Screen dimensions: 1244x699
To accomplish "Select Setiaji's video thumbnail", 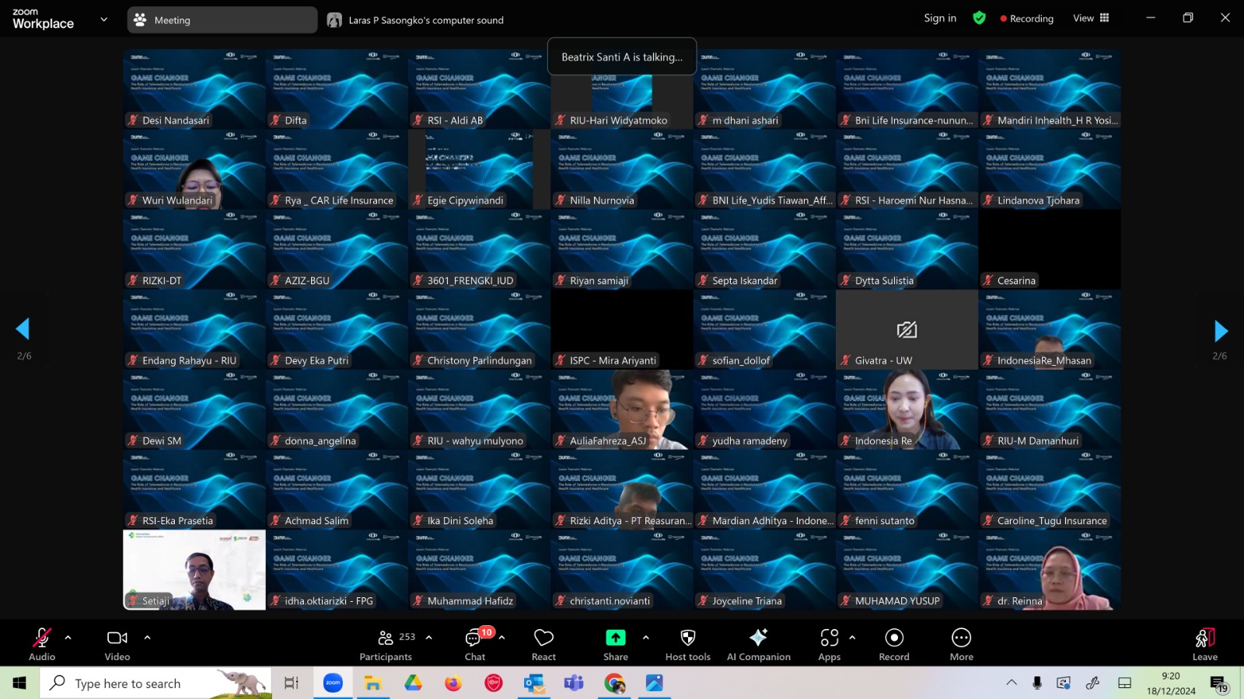I will 194,570.
